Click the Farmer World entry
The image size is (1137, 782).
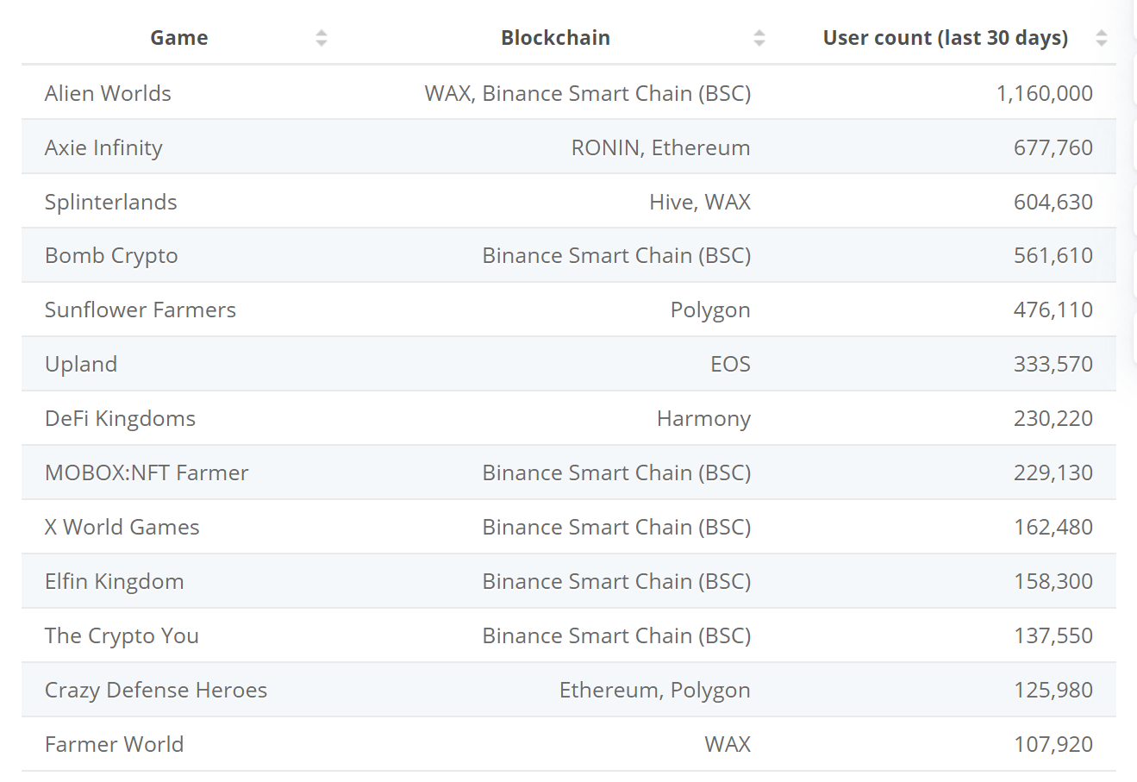click(114, 744)
